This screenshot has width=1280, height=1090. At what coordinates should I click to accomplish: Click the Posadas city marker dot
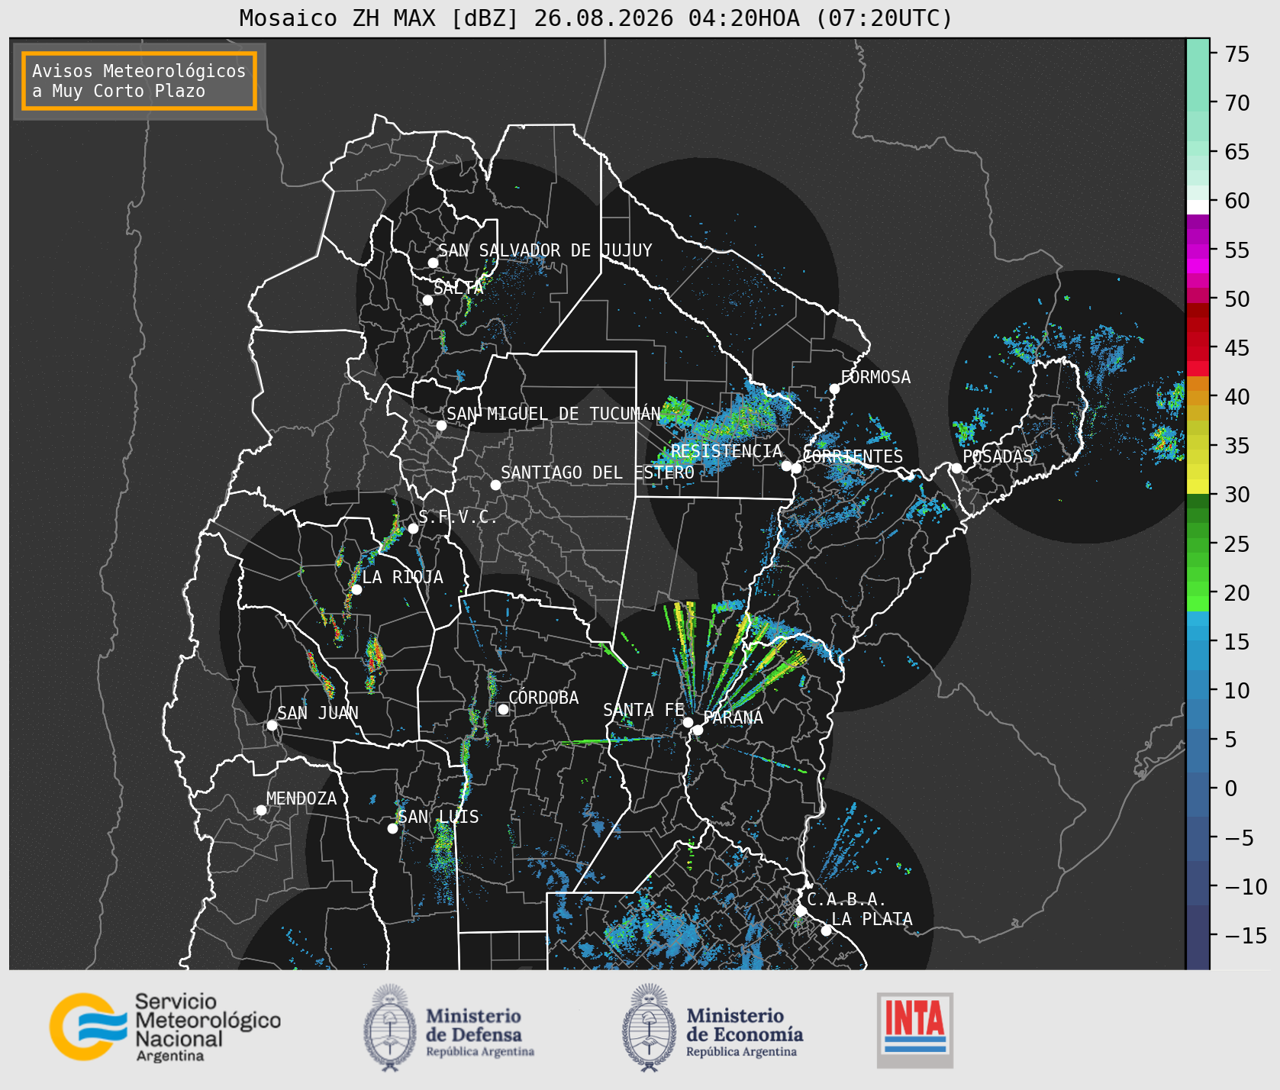[x=956, y=468]
